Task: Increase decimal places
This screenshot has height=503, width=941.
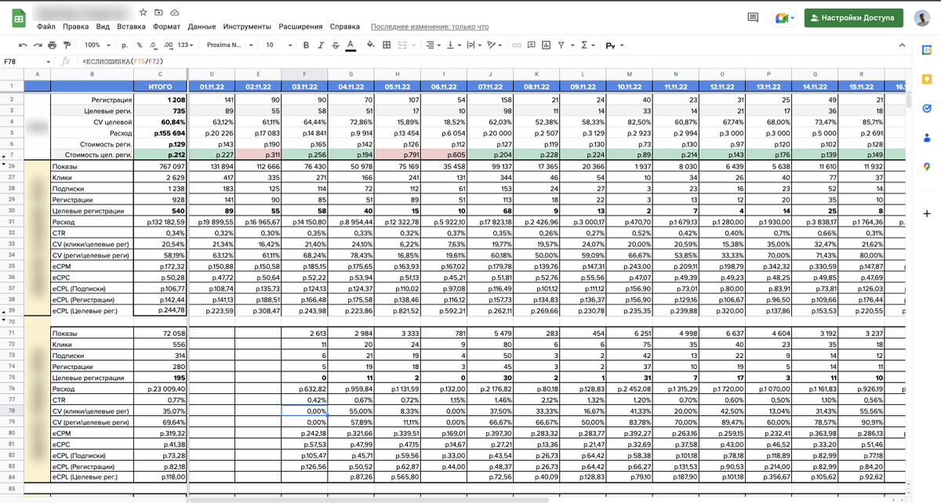Action: tap(168, 45)
